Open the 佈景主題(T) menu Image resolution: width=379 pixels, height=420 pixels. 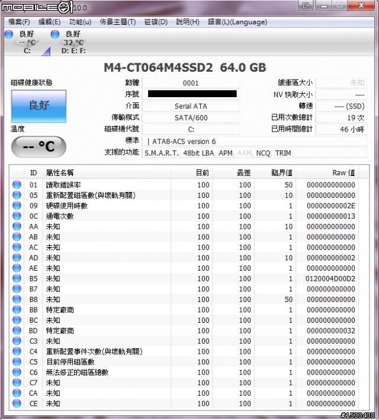click(118, 22)
